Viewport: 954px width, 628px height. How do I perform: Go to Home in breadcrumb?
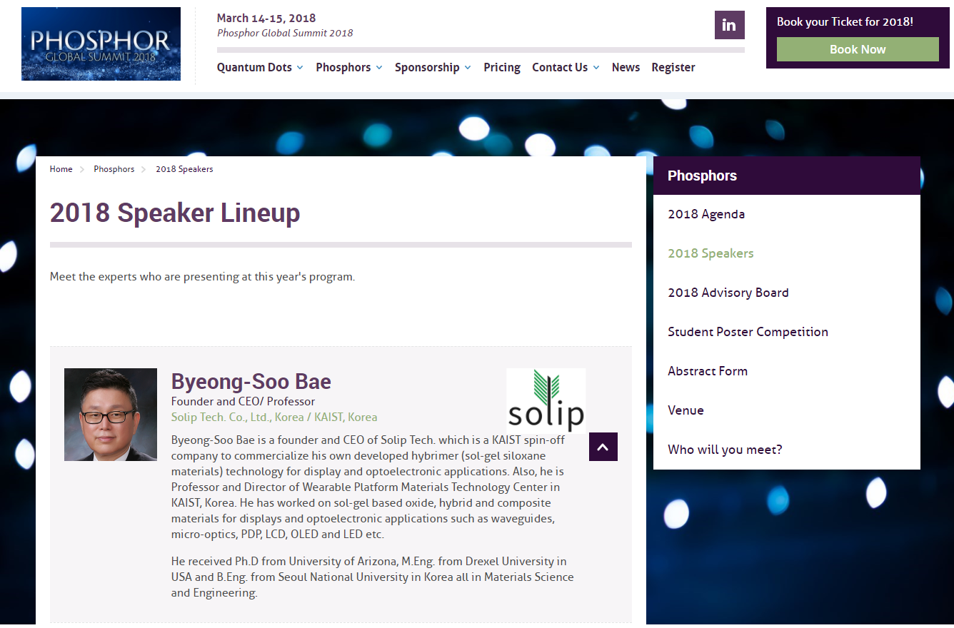coord(61,169)
